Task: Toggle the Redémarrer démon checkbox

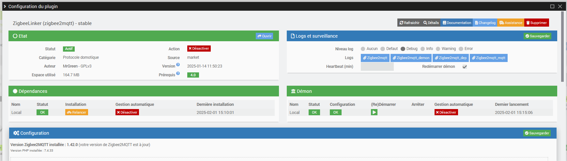Action: click(x=465, y=67)
